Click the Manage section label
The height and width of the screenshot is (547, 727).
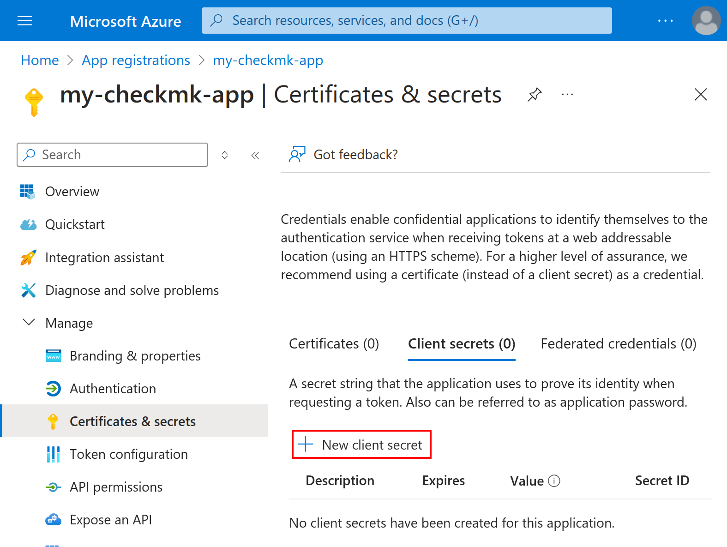69,323
